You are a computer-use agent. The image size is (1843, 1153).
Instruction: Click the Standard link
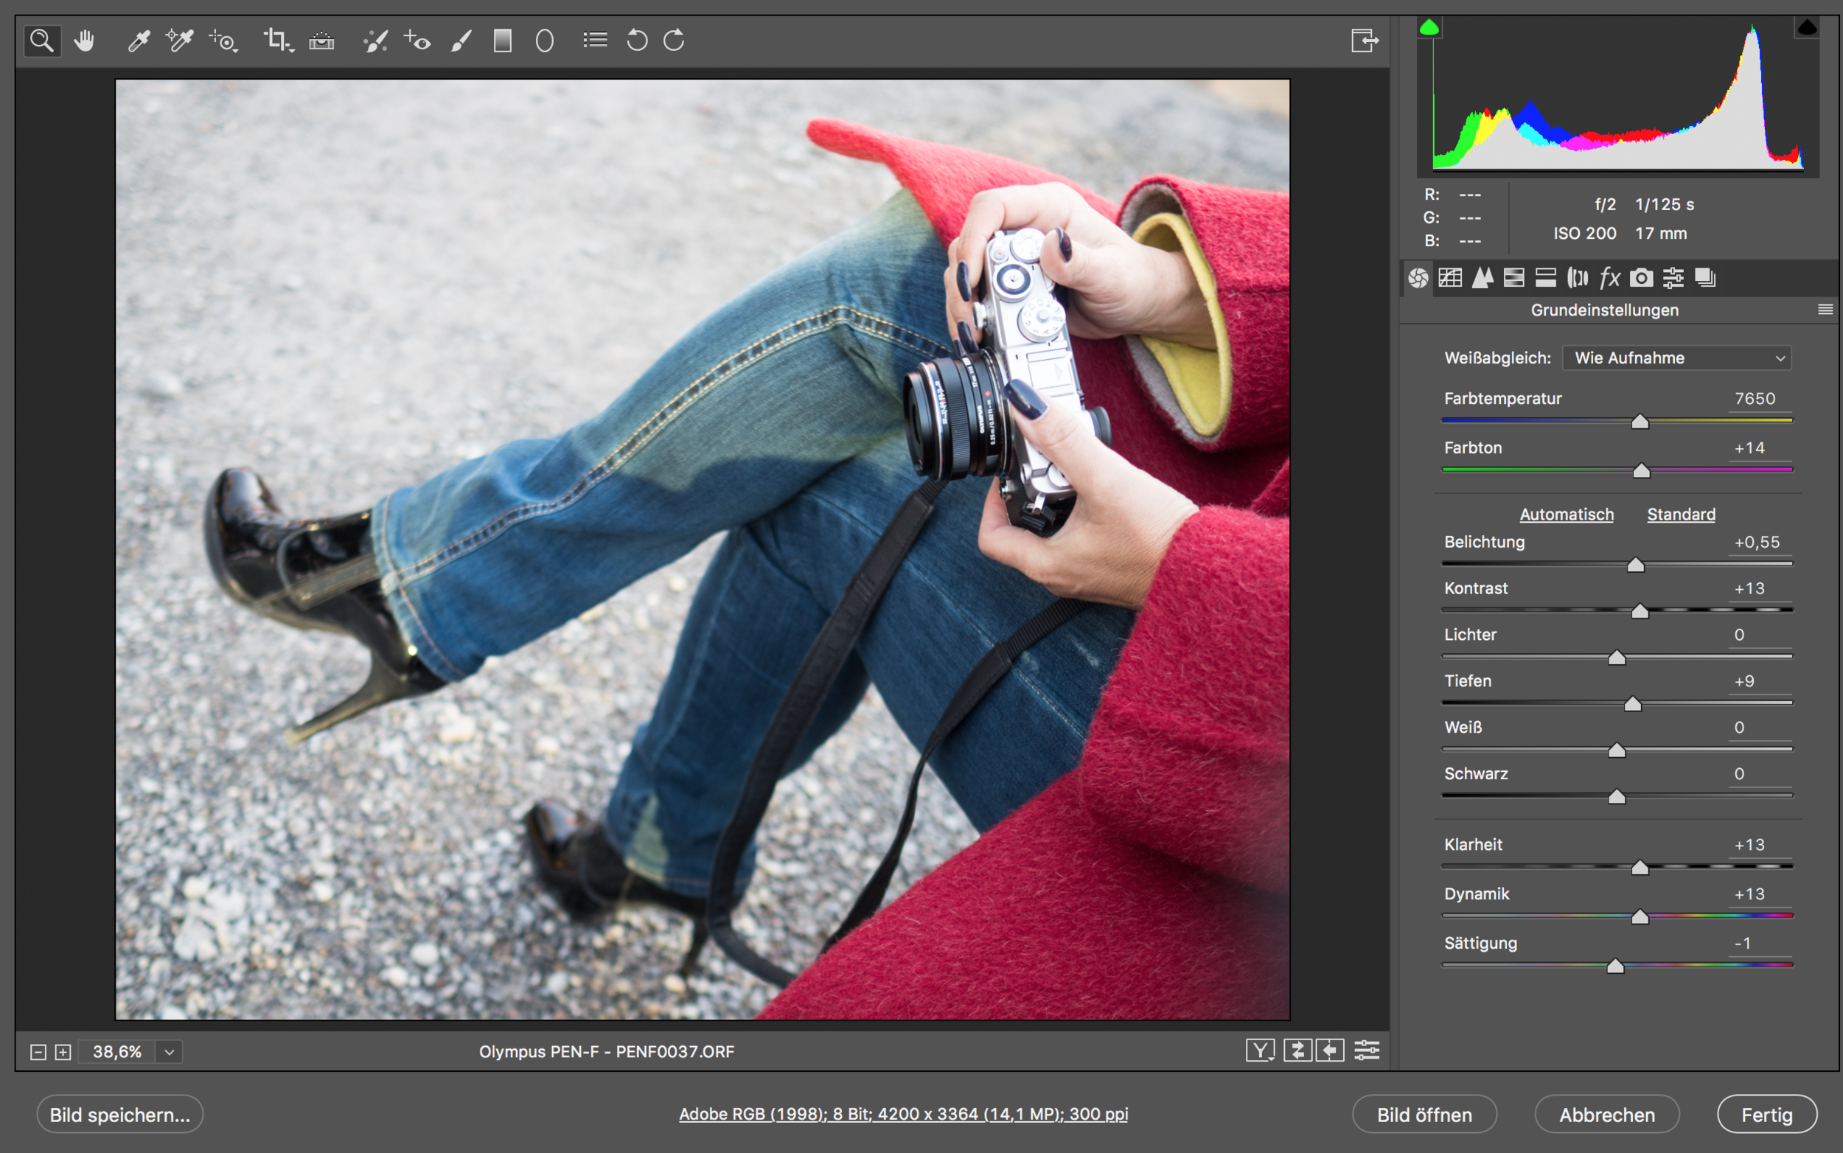point(1681,514)
